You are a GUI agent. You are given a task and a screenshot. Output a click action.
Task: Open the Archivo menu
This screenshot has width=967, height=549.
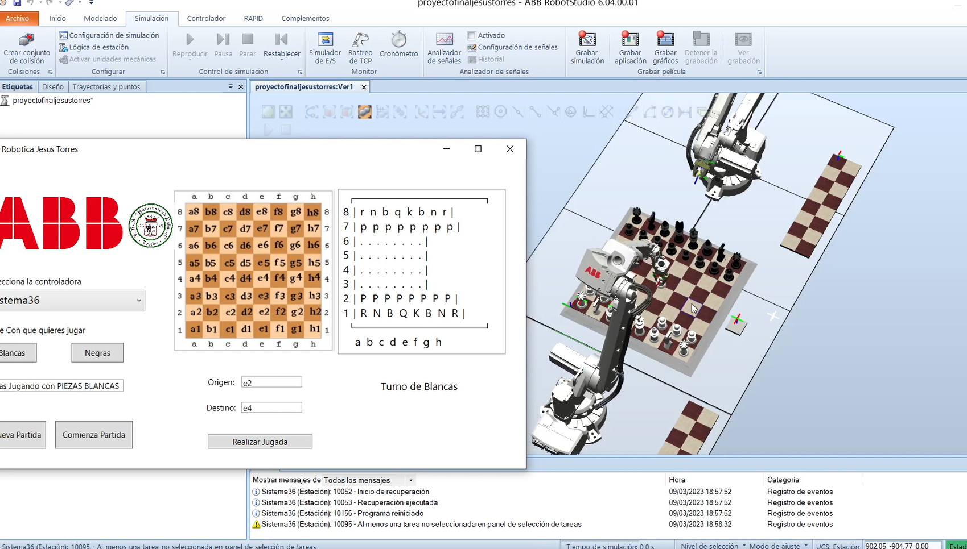[19, 19]
